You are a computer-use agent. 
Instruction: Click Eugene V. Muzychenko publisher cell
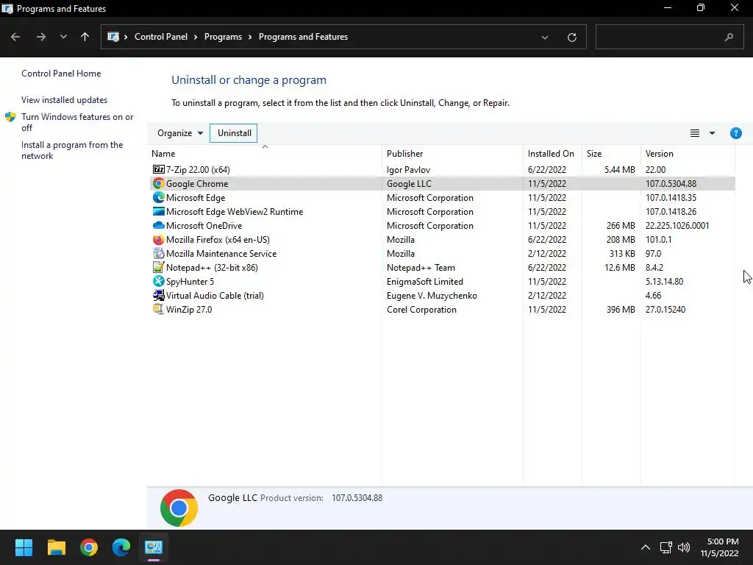coord(432,296)
